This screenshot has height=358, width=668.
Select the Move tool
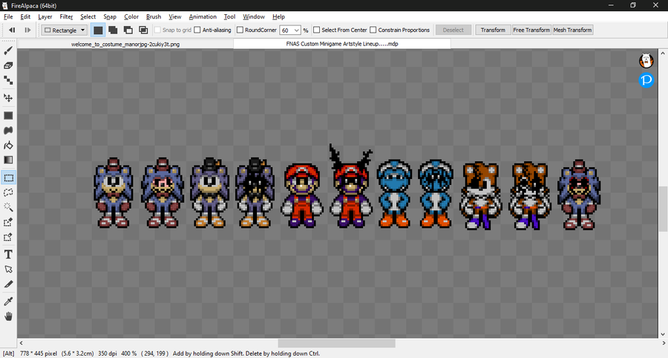pyautogui.click(x=8, y=98)
